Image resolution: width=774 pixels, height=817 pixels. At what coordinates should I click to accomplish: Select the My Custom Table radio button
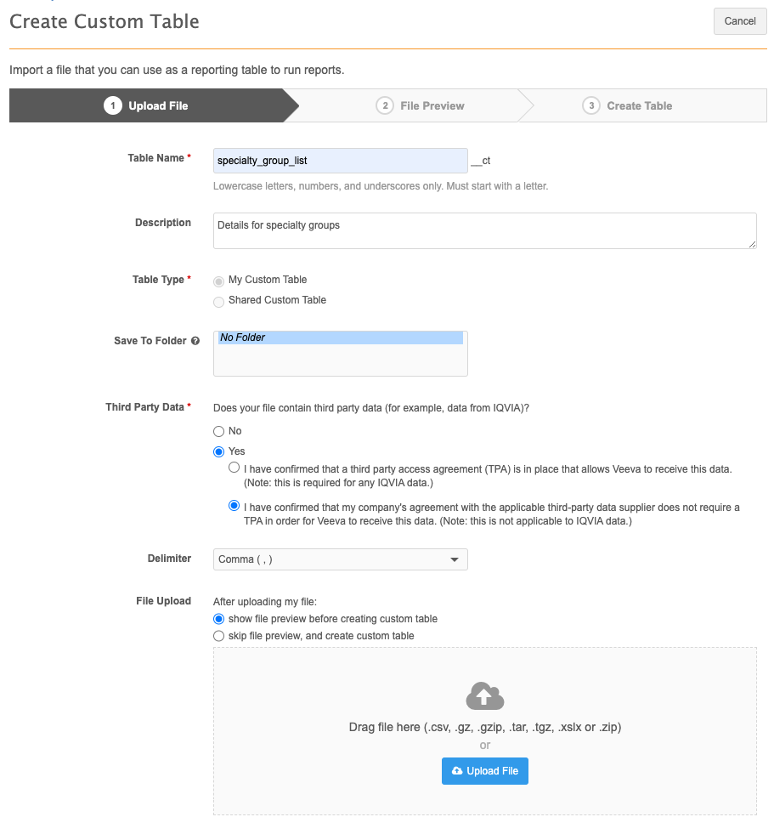point(219,281)
